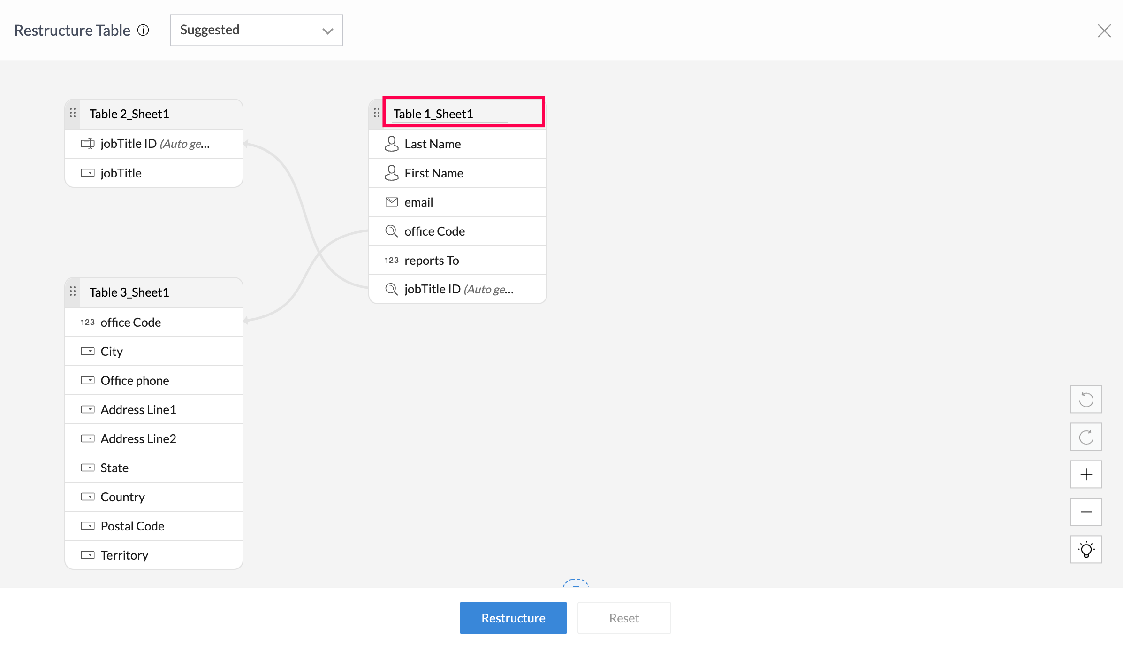Click the drag handle of Table 3_Sheet1

coord(73,292)
